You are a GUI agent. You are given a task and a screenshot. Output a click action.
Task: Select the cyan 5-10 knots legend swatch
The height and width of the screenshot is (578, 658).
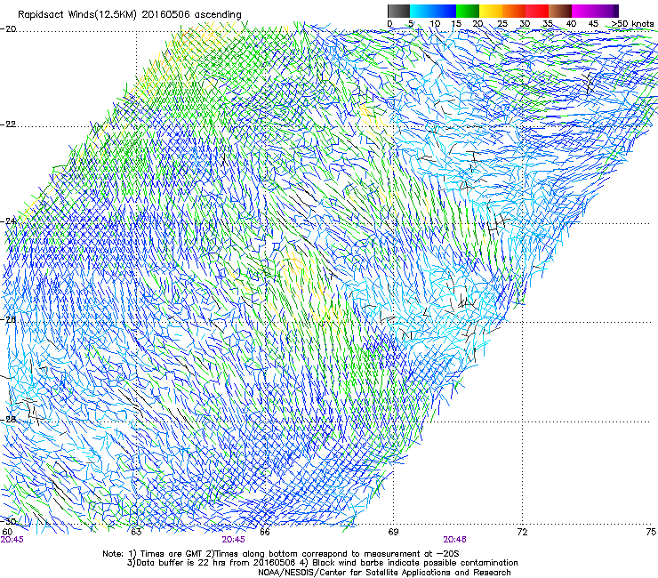pyautogui.click(x=421, y=11)
